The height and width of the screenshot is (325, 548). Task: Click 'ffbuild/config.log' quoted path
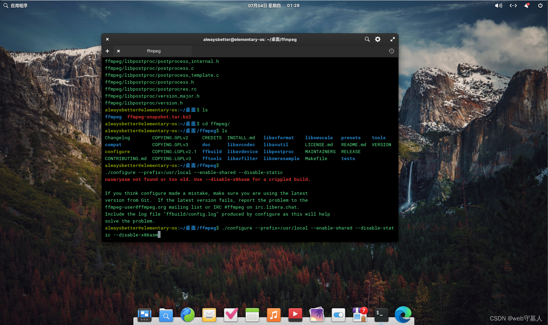[x=191, y=214]
